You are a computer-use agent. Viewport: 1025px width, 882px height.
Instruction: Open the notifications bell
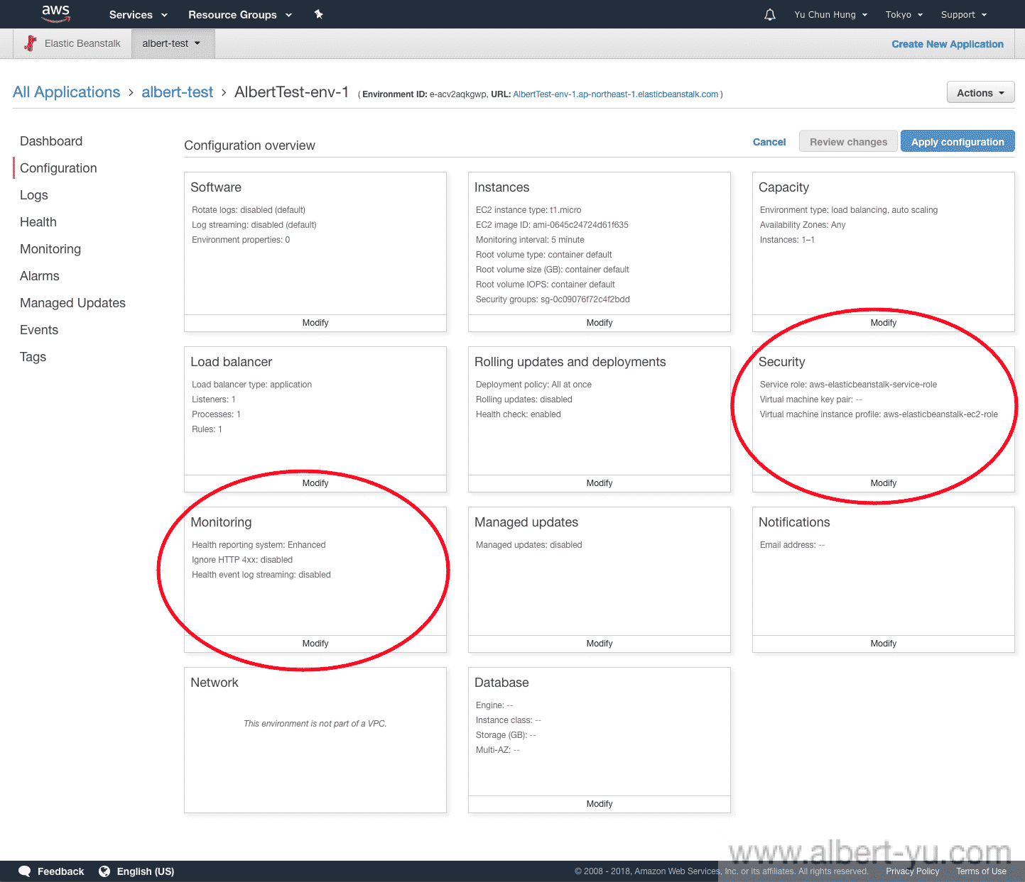pos(770,15)
